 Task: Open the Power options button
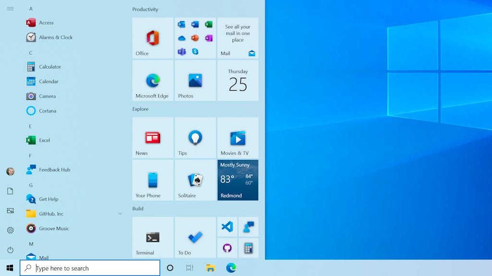point(10,250)
